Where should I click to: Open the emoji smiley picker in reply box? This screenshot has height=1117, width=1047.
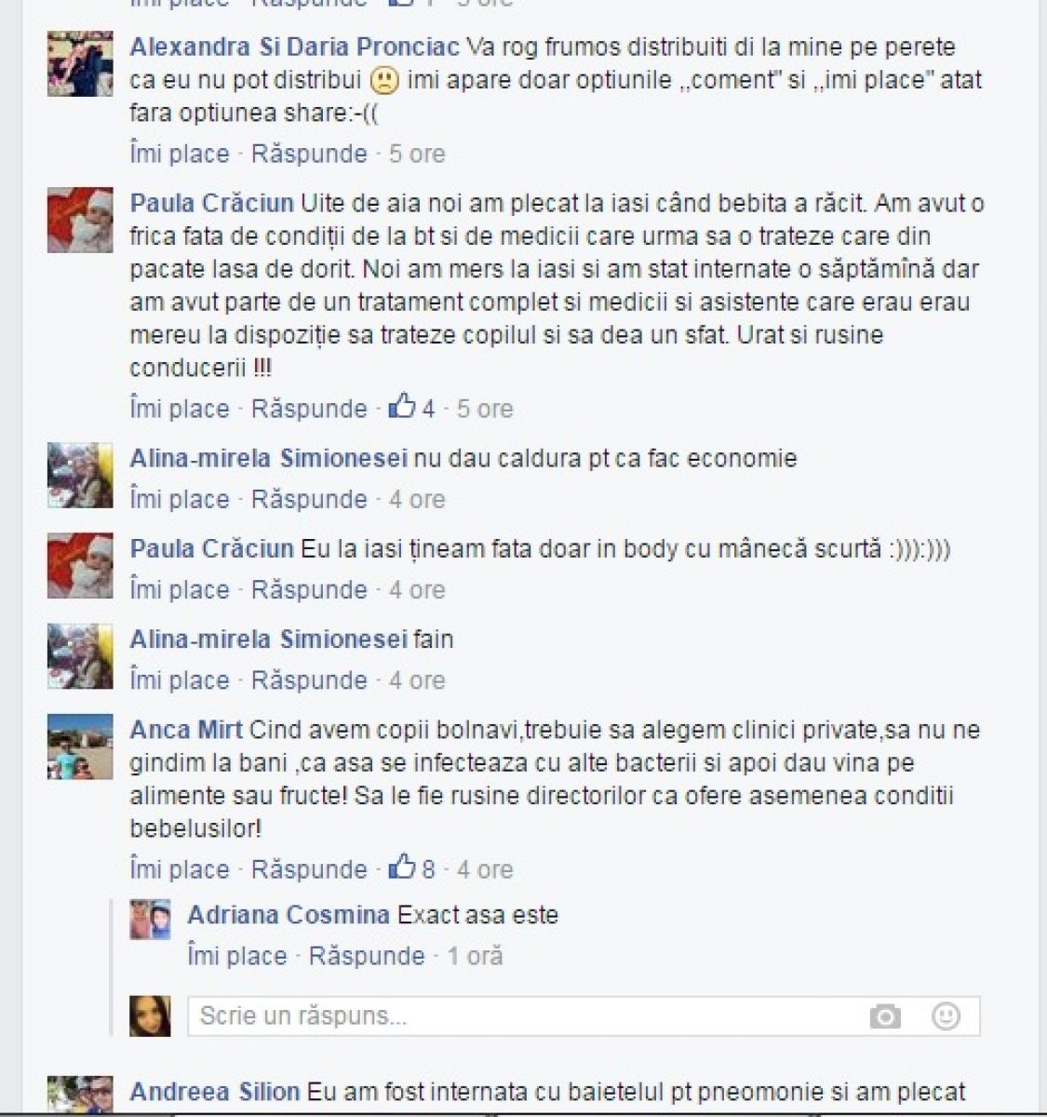[946, 1016]
